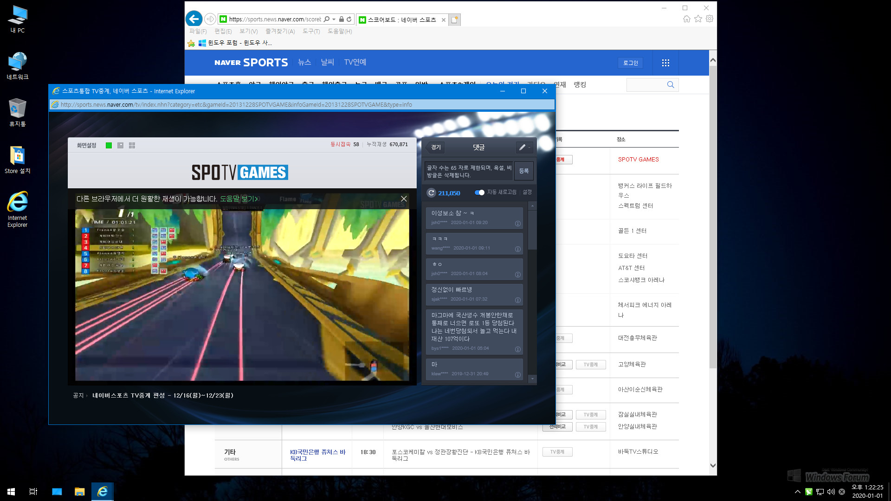Open the 뉴스 link in Naver Sports header
The height and width of the screenshot is (501, 891).
304,62
